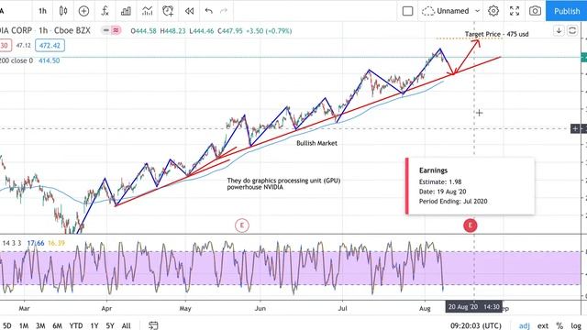Click the 472.42 price box
Screen dimensions: 587x330
point(50,46)
